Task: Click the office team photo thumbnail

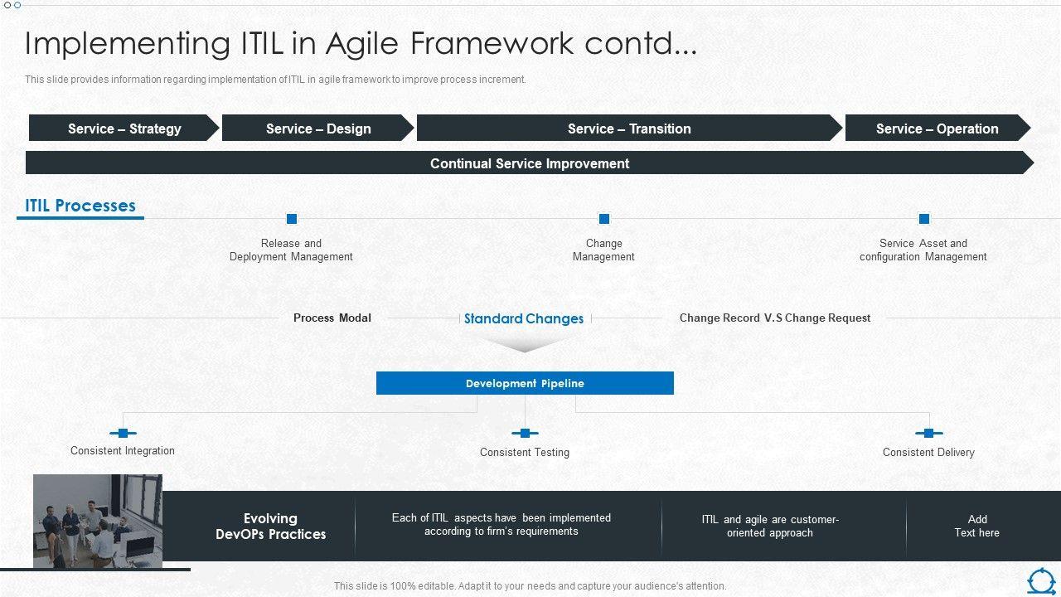Action: [98, 521]
